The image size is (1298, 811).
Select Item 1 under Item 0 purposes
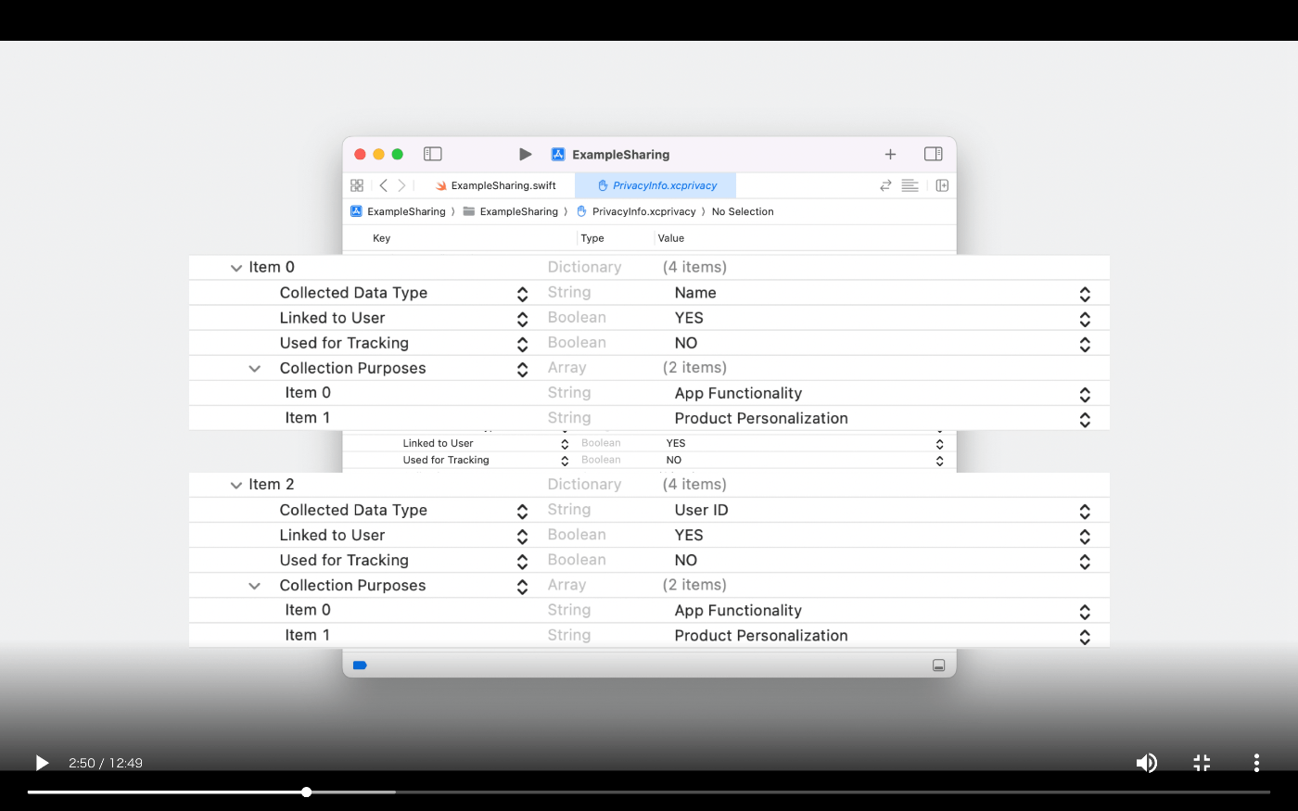click(308, 418)
